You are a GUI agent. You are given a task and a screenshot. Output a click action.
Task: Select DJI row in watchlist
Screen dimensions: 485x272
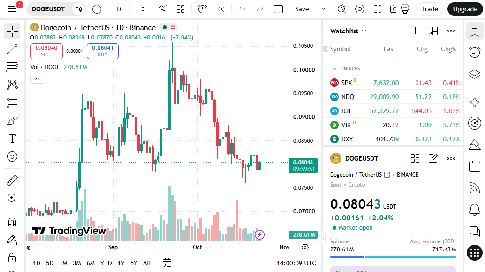click(x=393, y=111)
